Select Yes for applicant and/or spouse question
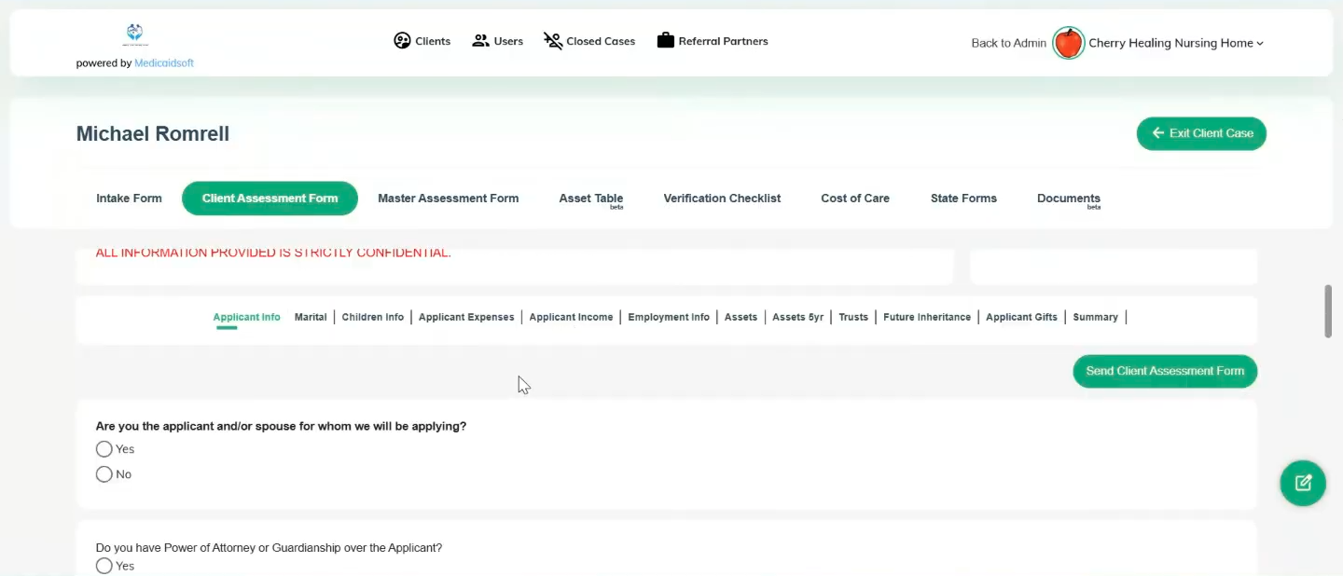Viewport: 1343px width, 576px height. (104, 449)
